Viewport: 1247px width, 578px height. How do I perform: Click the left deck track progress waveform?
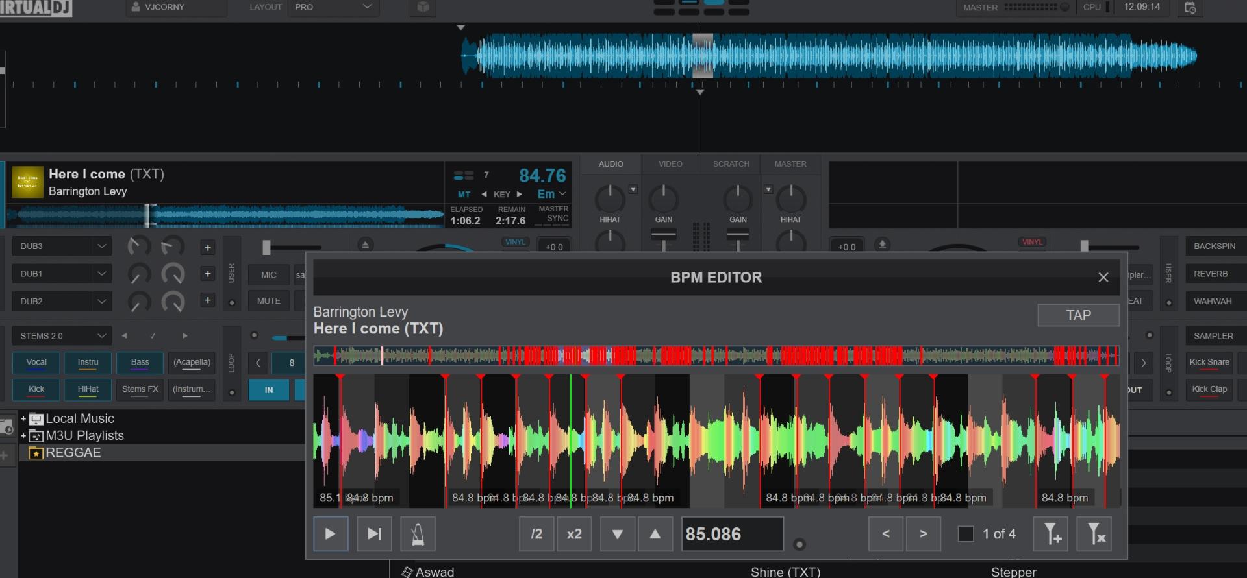click(x=225, y=215)
